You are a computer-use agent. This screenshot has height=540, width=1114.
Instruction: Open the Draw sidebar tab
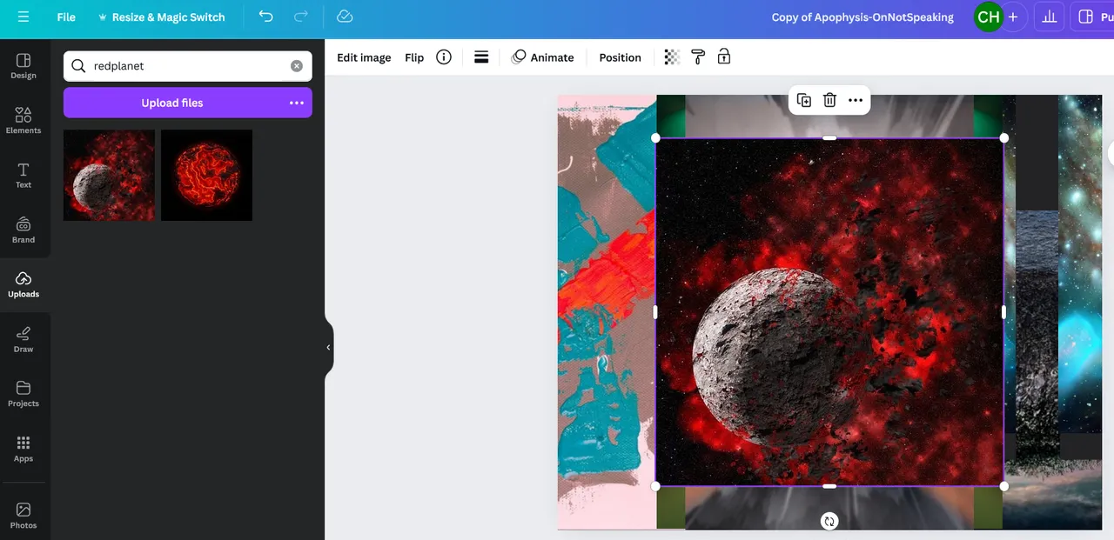(23, 340)
